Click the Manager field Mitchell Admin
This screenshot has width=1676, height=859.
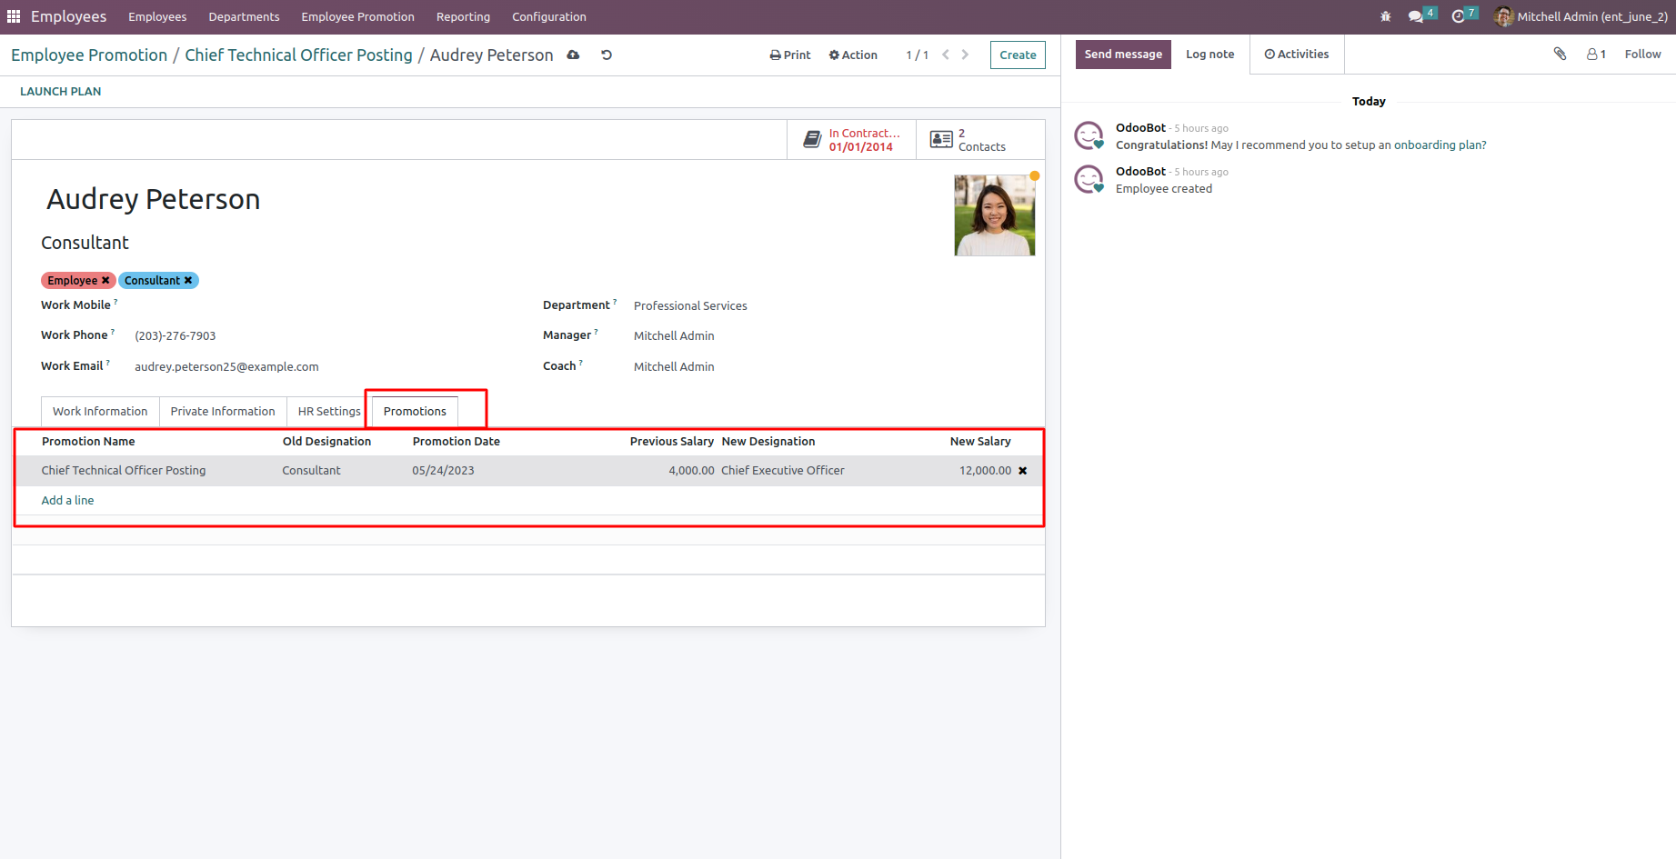coord(674,336)
